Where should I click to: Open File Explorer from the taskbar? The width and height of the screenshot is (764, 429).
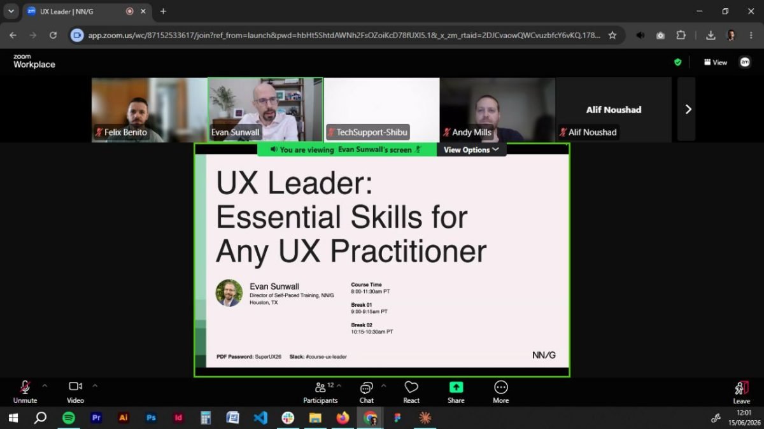pyautogui.click(x=315, y=418)
